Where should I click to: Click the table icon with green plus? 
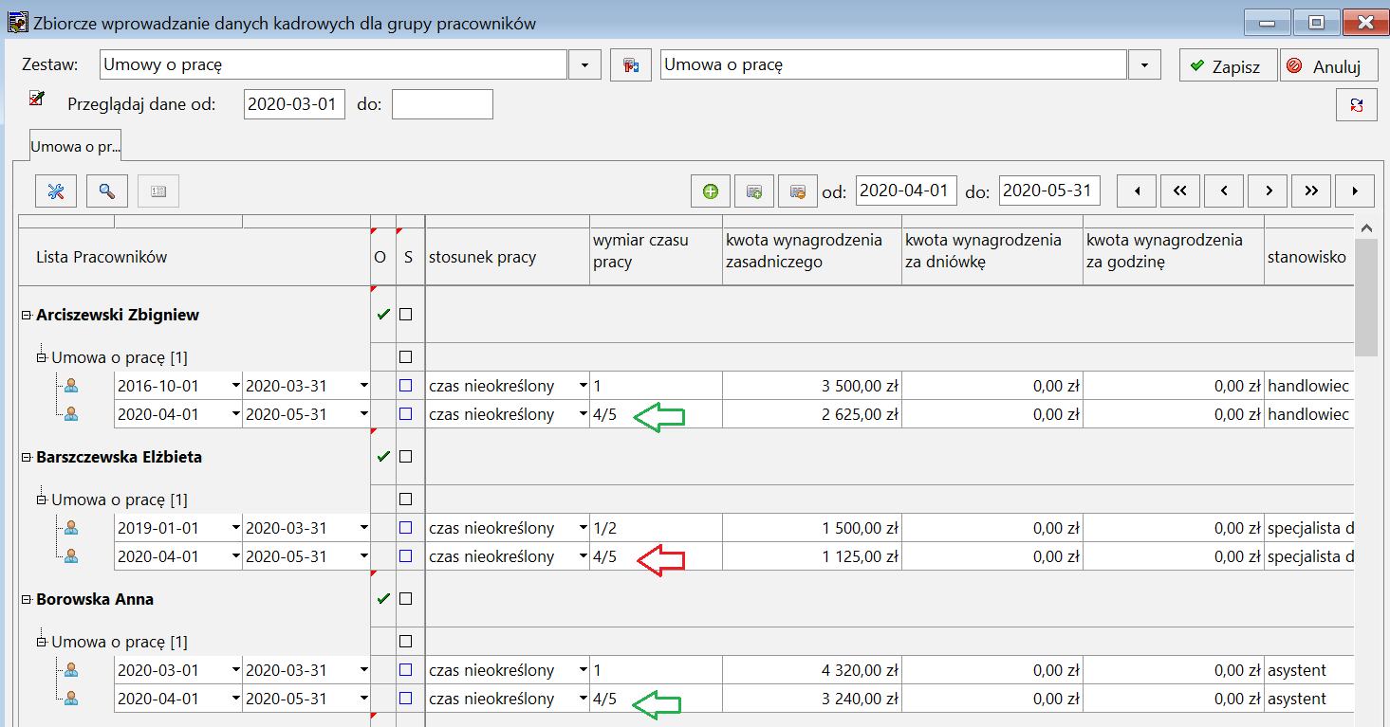pyautogui.click(x=754, y=191)
